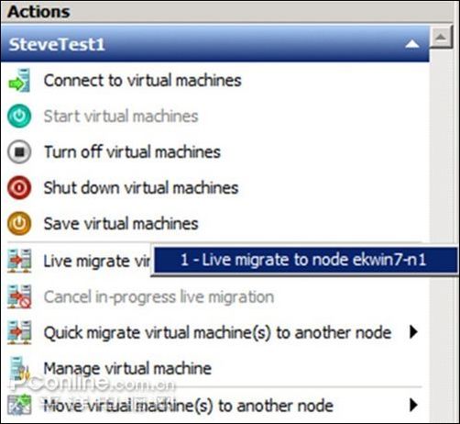Collapse the SteveTest1 section arrow
Screen dimensions: 460x424
pyautogui.click(x=412, y=45)
